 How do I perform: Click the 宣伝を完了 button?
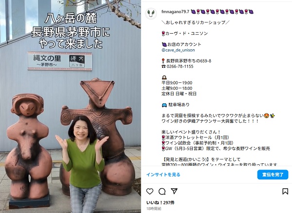tap(273, 174)
